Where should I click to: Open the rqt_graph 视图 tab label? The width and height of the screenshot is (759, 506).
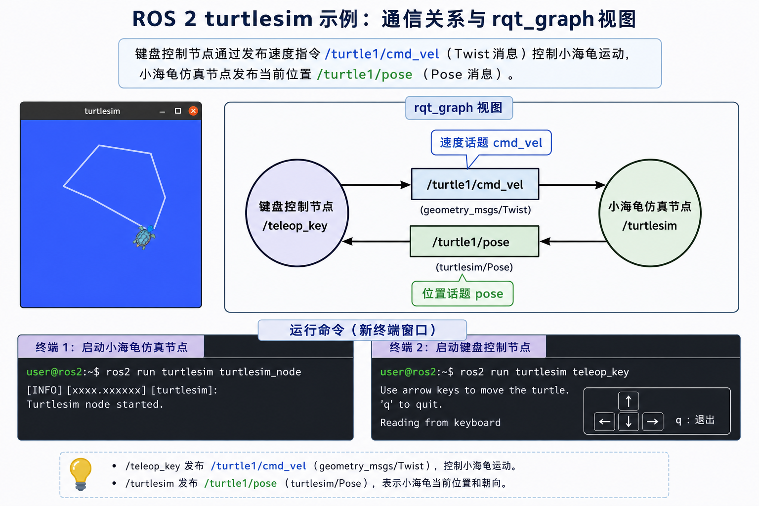pos(459,108)
